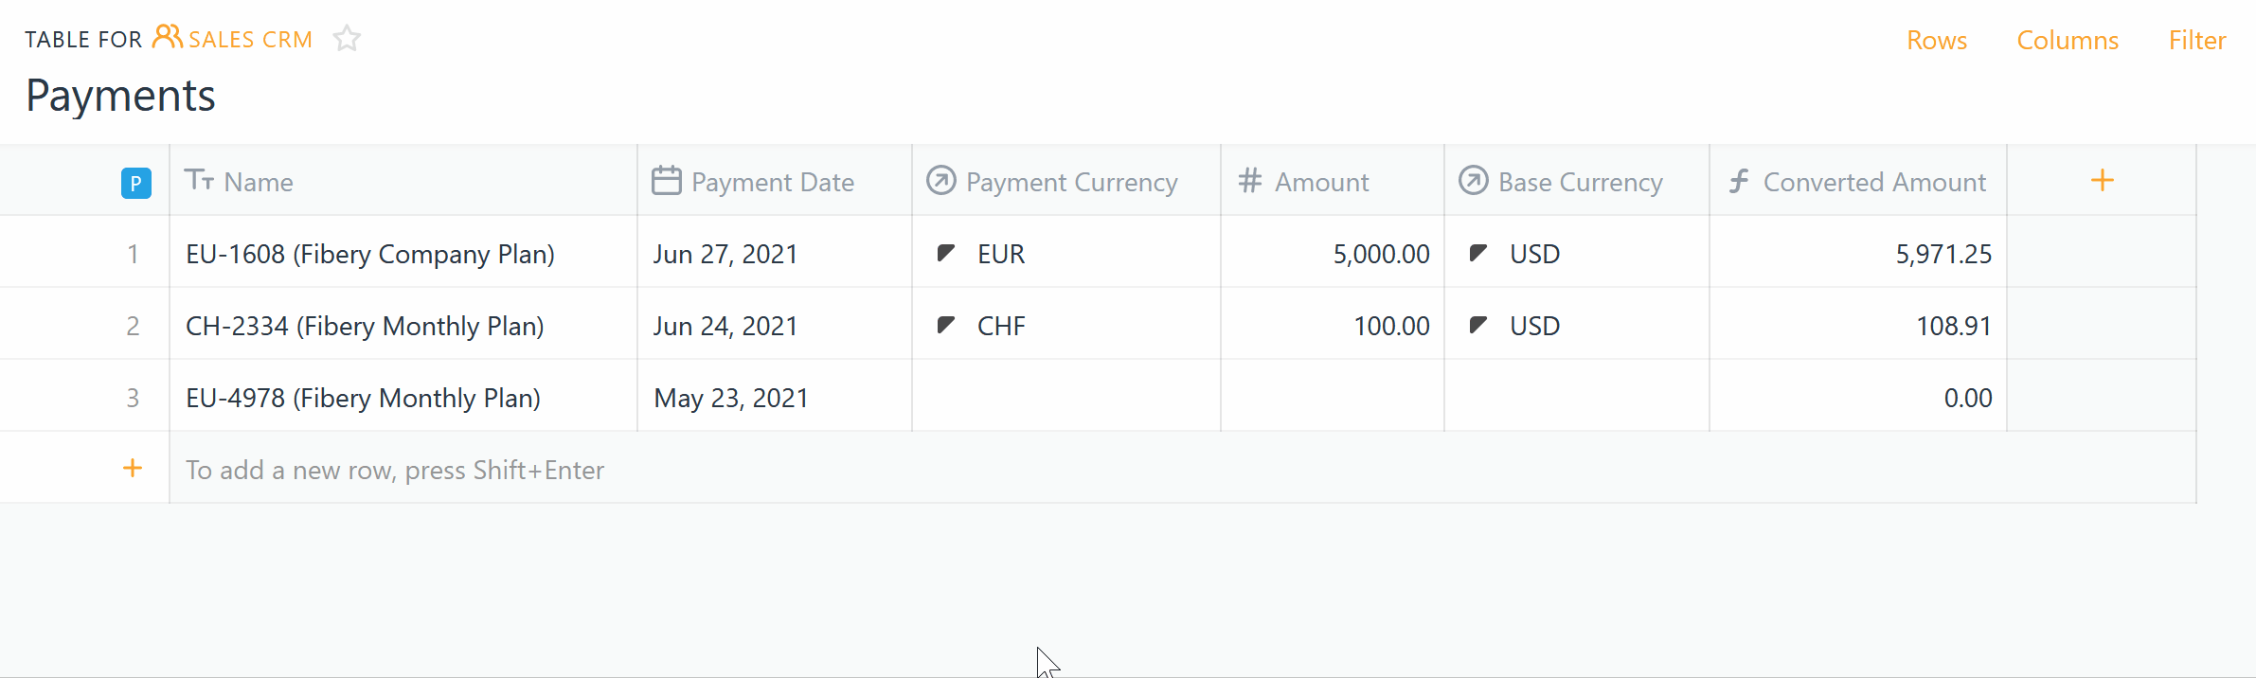Select the Converted Amount value 5,971.25
The image size is (2256, 678).
tap(1943, 254)
